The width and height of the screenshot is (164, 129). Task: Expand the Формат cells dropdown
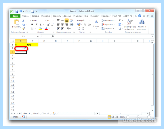[113, 28]
